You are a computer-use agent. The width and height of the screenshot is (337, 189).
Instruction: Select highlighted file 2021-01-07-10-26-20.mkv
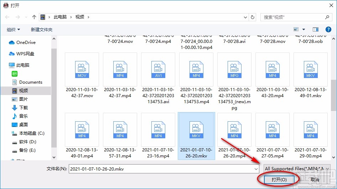click(196, 136)
